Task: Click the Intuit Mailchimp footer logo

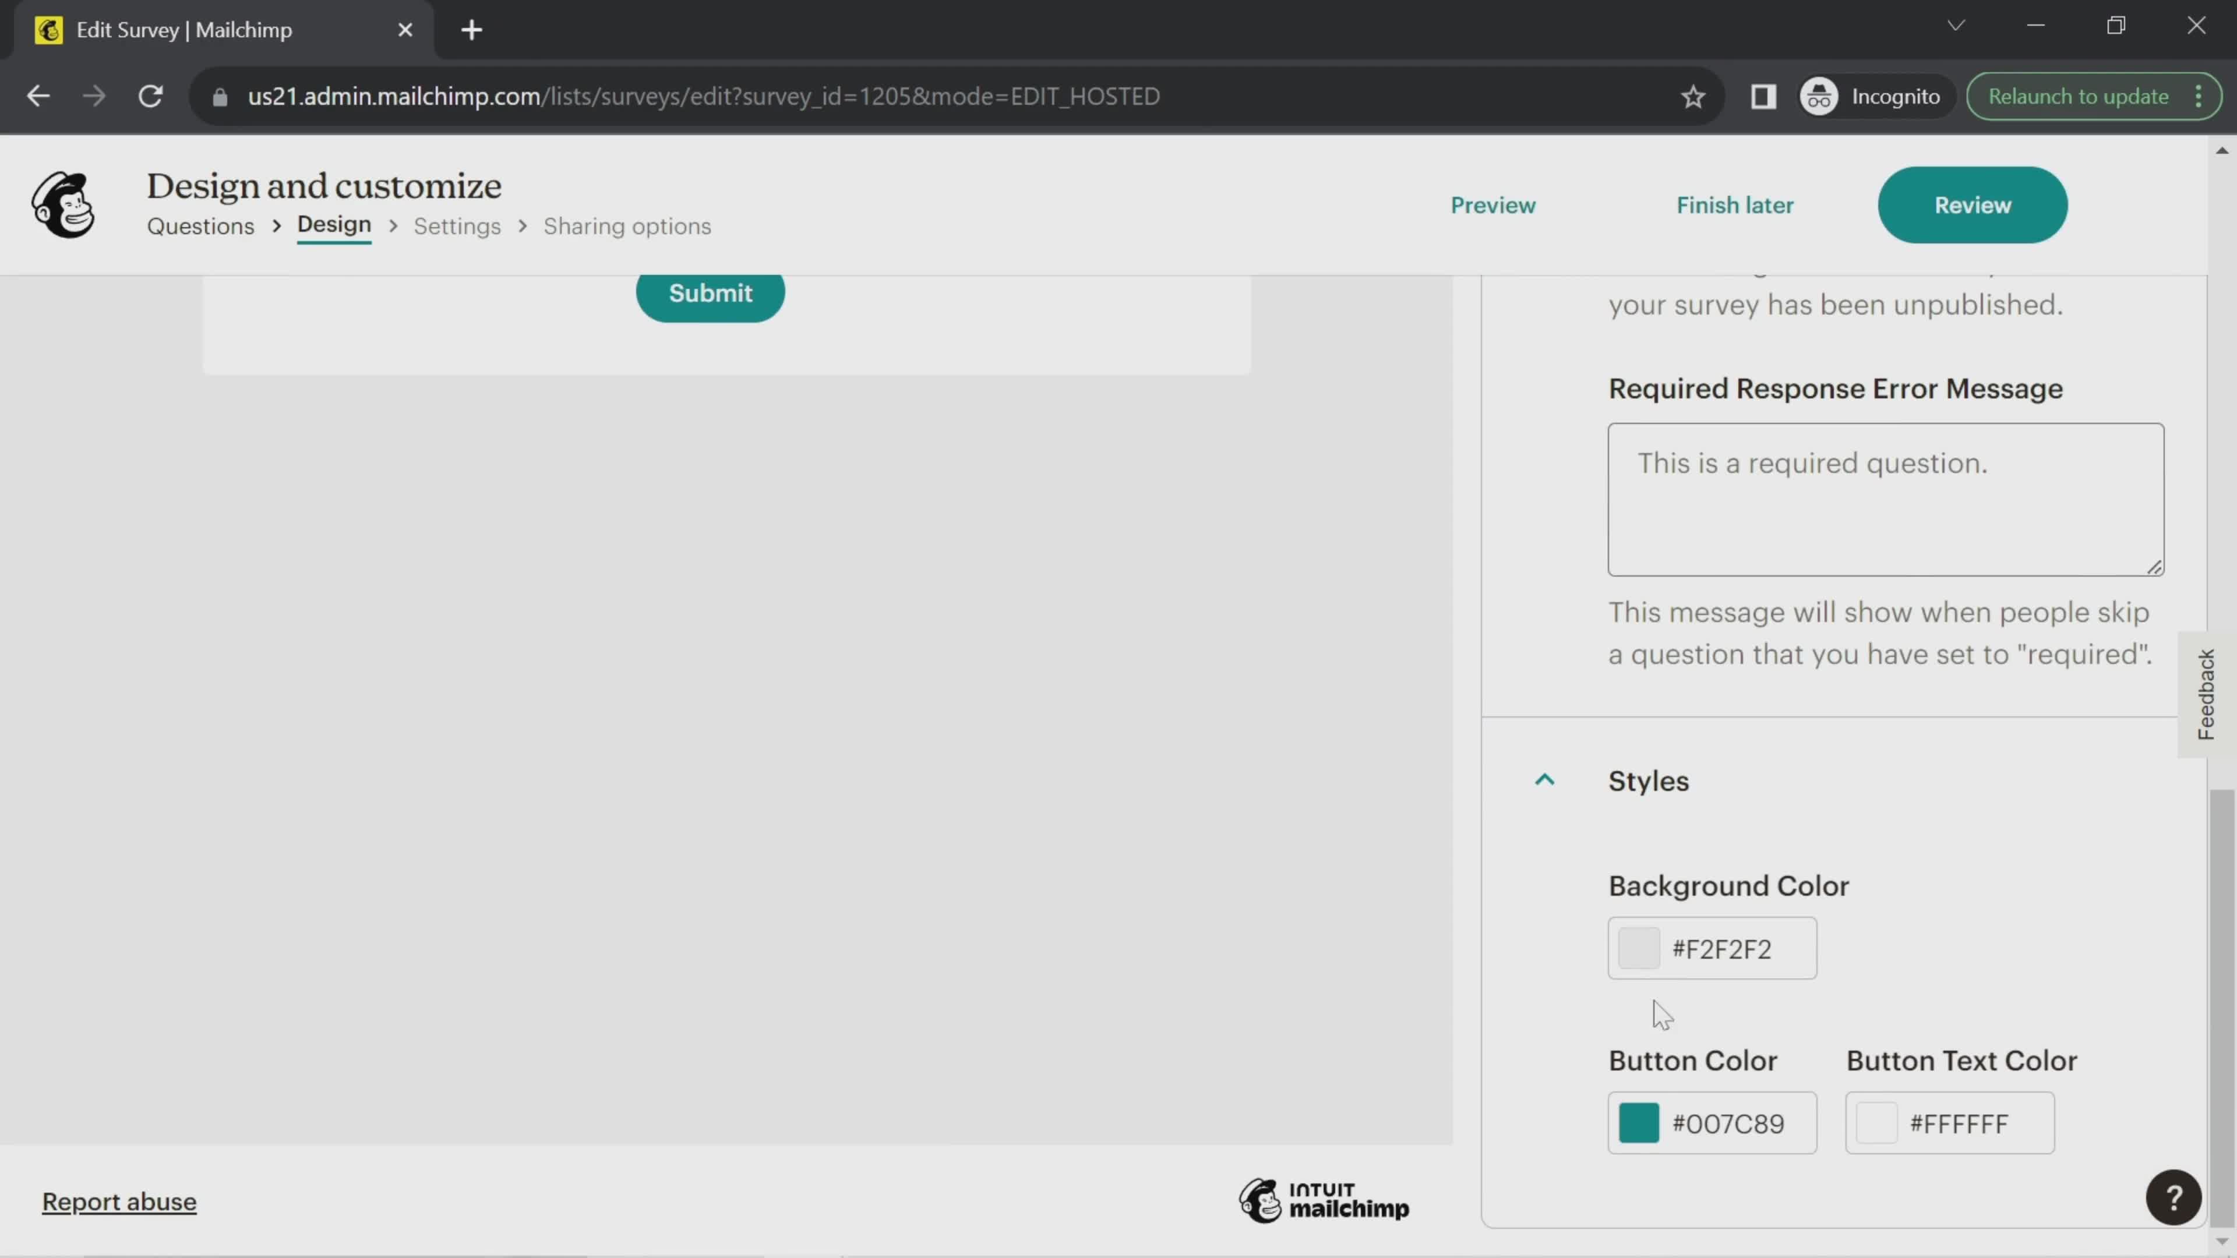Action: [1326, 1201]
